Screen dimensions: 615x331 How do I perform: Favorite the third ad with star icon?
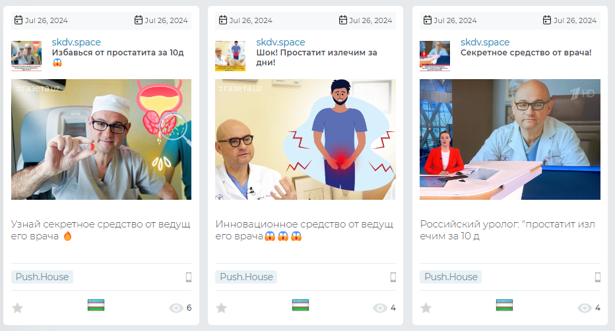pos(426,308)
